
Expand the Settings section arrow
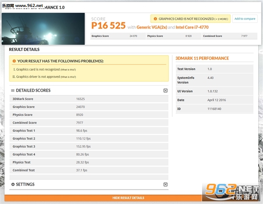(165, 185)
